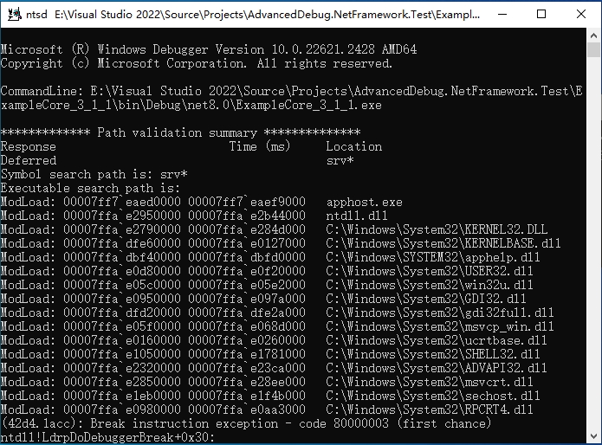Click the apphost.exe ModLoad entry

tap(202, 202)
